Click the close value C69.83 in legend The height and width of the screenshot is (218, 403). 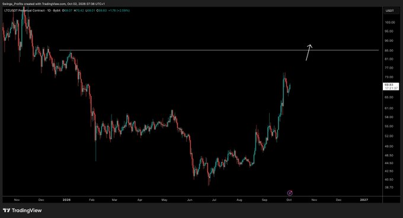(102, 11)
